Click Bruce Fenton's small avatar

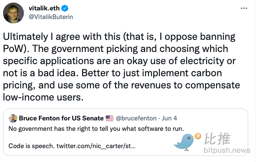[13, 118]
